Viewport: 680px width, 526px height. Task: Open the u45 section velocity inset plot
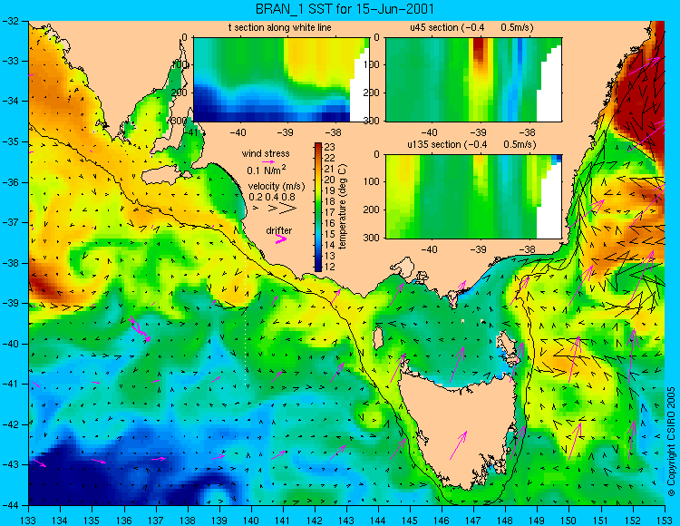click(473, 80)
